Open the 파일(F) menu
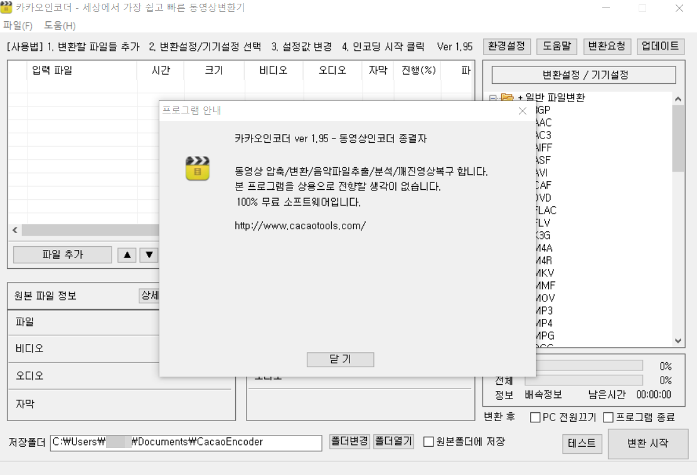The height and width of the screenshot is (475, 697). (x=18, y=26)
